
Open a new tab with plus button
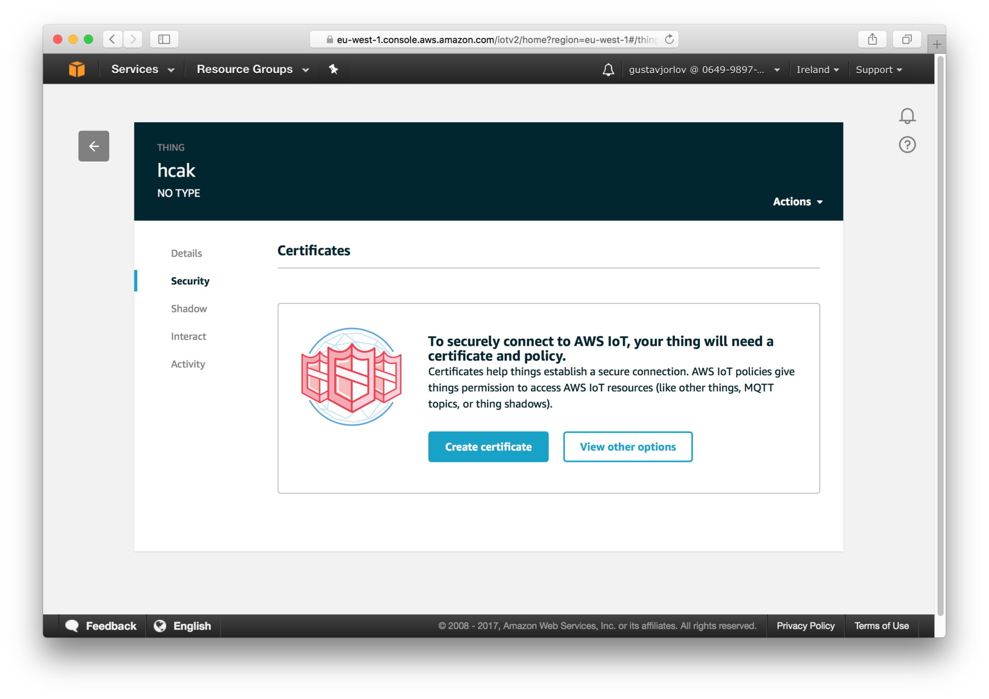[x=937, y=45]
